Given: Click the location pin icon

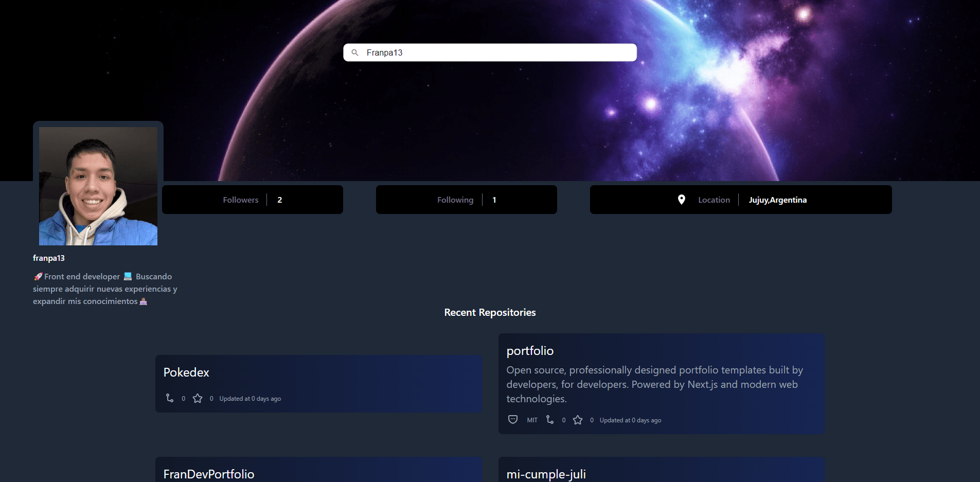Looking at the screenshot, I should tap(681, 200).
